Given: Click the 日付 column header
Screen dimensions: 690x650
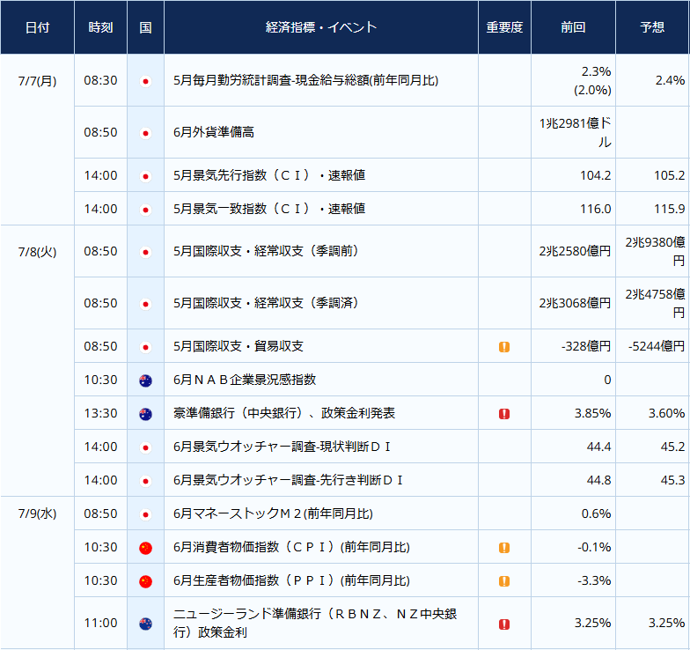Looking at the screenshot, I should 37,27.
